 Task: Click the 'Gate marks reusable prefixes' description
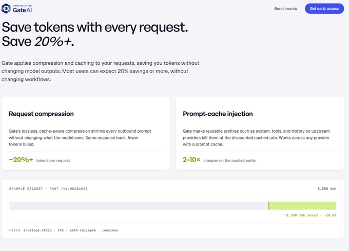pos(256,138)
